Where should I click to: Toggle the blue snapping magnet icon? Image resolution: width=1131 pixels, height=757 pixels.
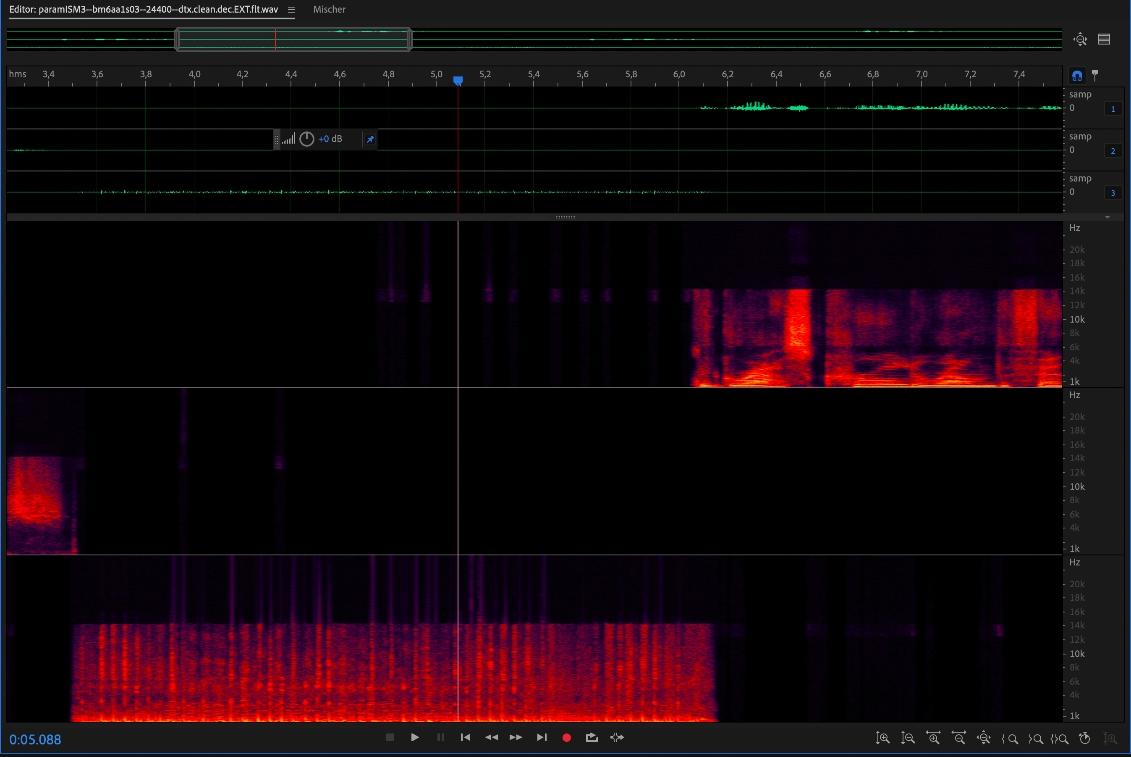click(1077, 75)
